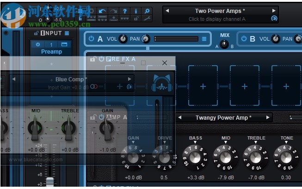
Task: Click Blue Comp A/B compare icon
Action: (129, 86)
